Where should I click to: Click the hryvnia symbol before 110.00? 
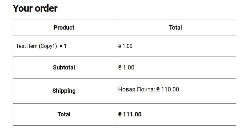click(x=158, y=89)
